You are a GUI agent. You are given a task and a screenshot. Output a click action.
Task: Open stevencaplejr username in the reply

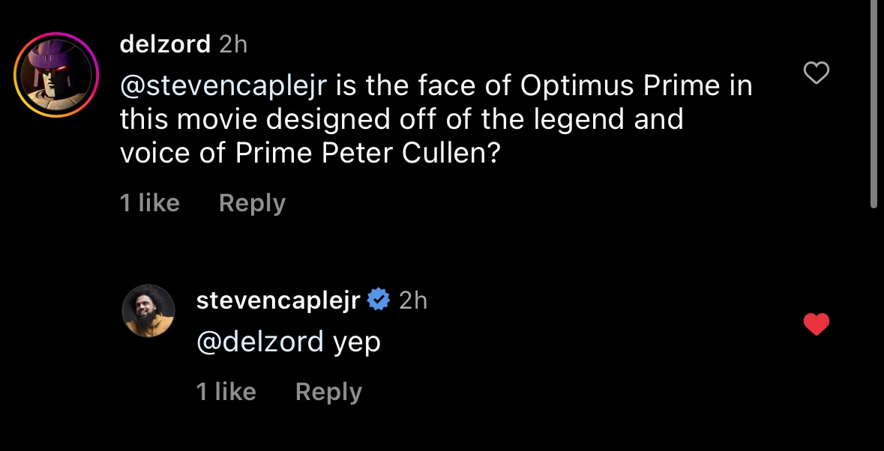[278, 300]
